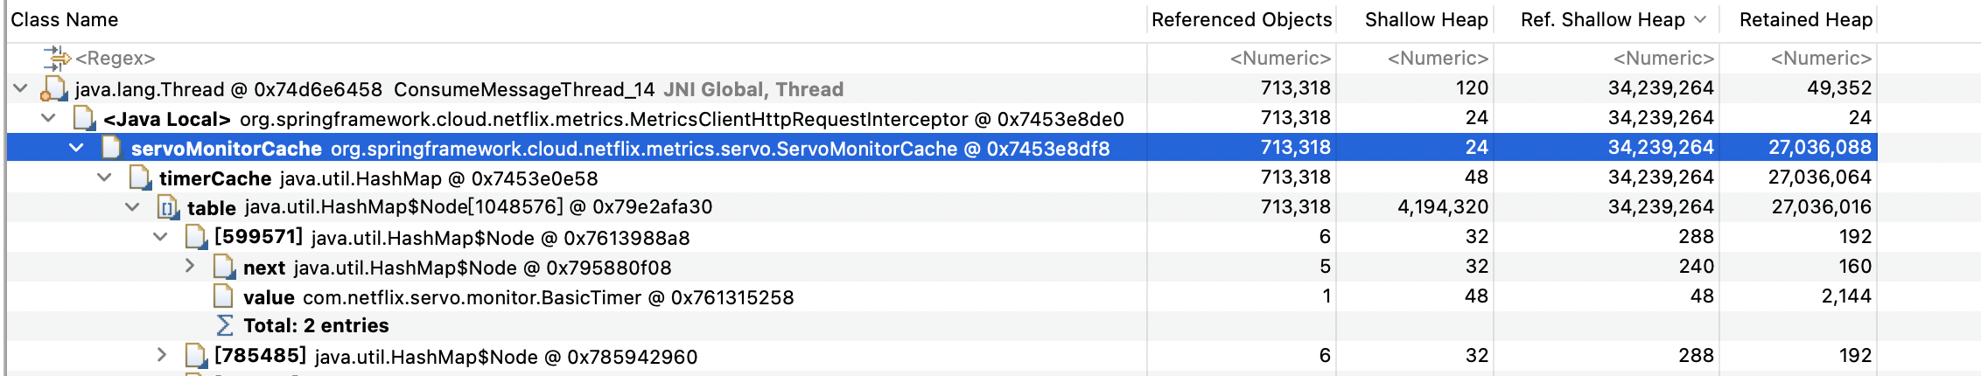Image resolution: width=1981 pixels, height=376 pixels.
Task: Click the Thread object icon for ConsumeMessageThread_14
Action: coord(54,89)
